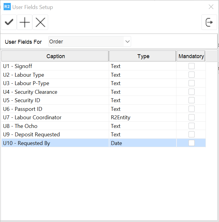Close the User Fields Setup window
The height and width of the screenshot is (222, 219).
211,7
